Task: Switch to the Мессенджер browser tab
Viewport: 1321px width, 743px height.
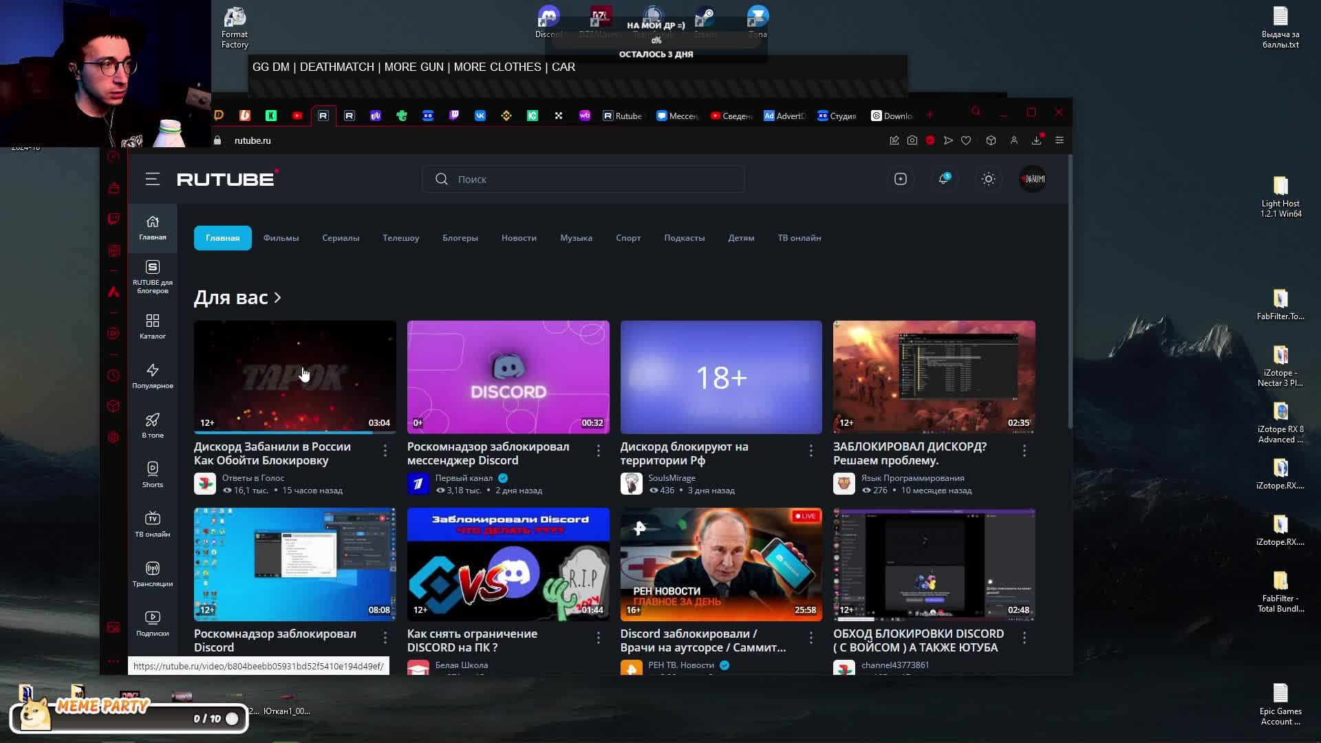Action: pos(677,116)
